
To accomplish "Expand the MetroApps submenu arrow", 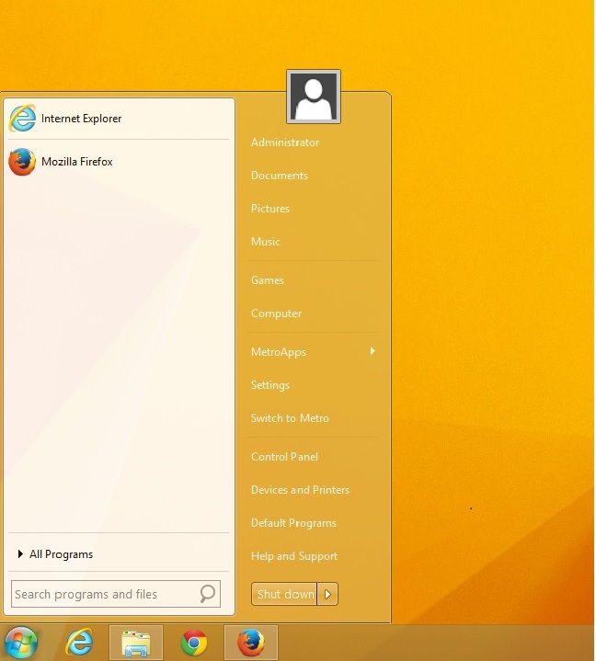I will [372, 351].
